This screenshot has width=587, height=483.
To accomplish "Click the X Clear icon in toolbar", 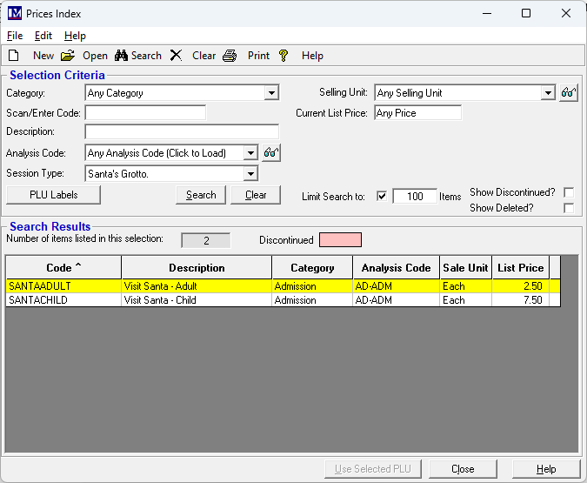I will 176,56.
